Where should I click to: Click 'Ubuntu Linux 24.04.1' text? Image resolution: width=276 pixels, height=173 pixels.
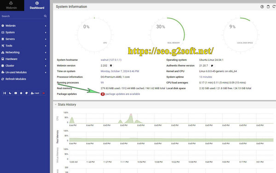click(x=211, y=60)
